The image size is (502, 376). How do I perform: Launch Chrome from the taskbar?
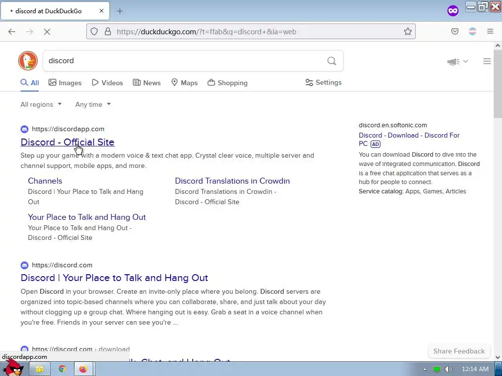click(62, 369)
